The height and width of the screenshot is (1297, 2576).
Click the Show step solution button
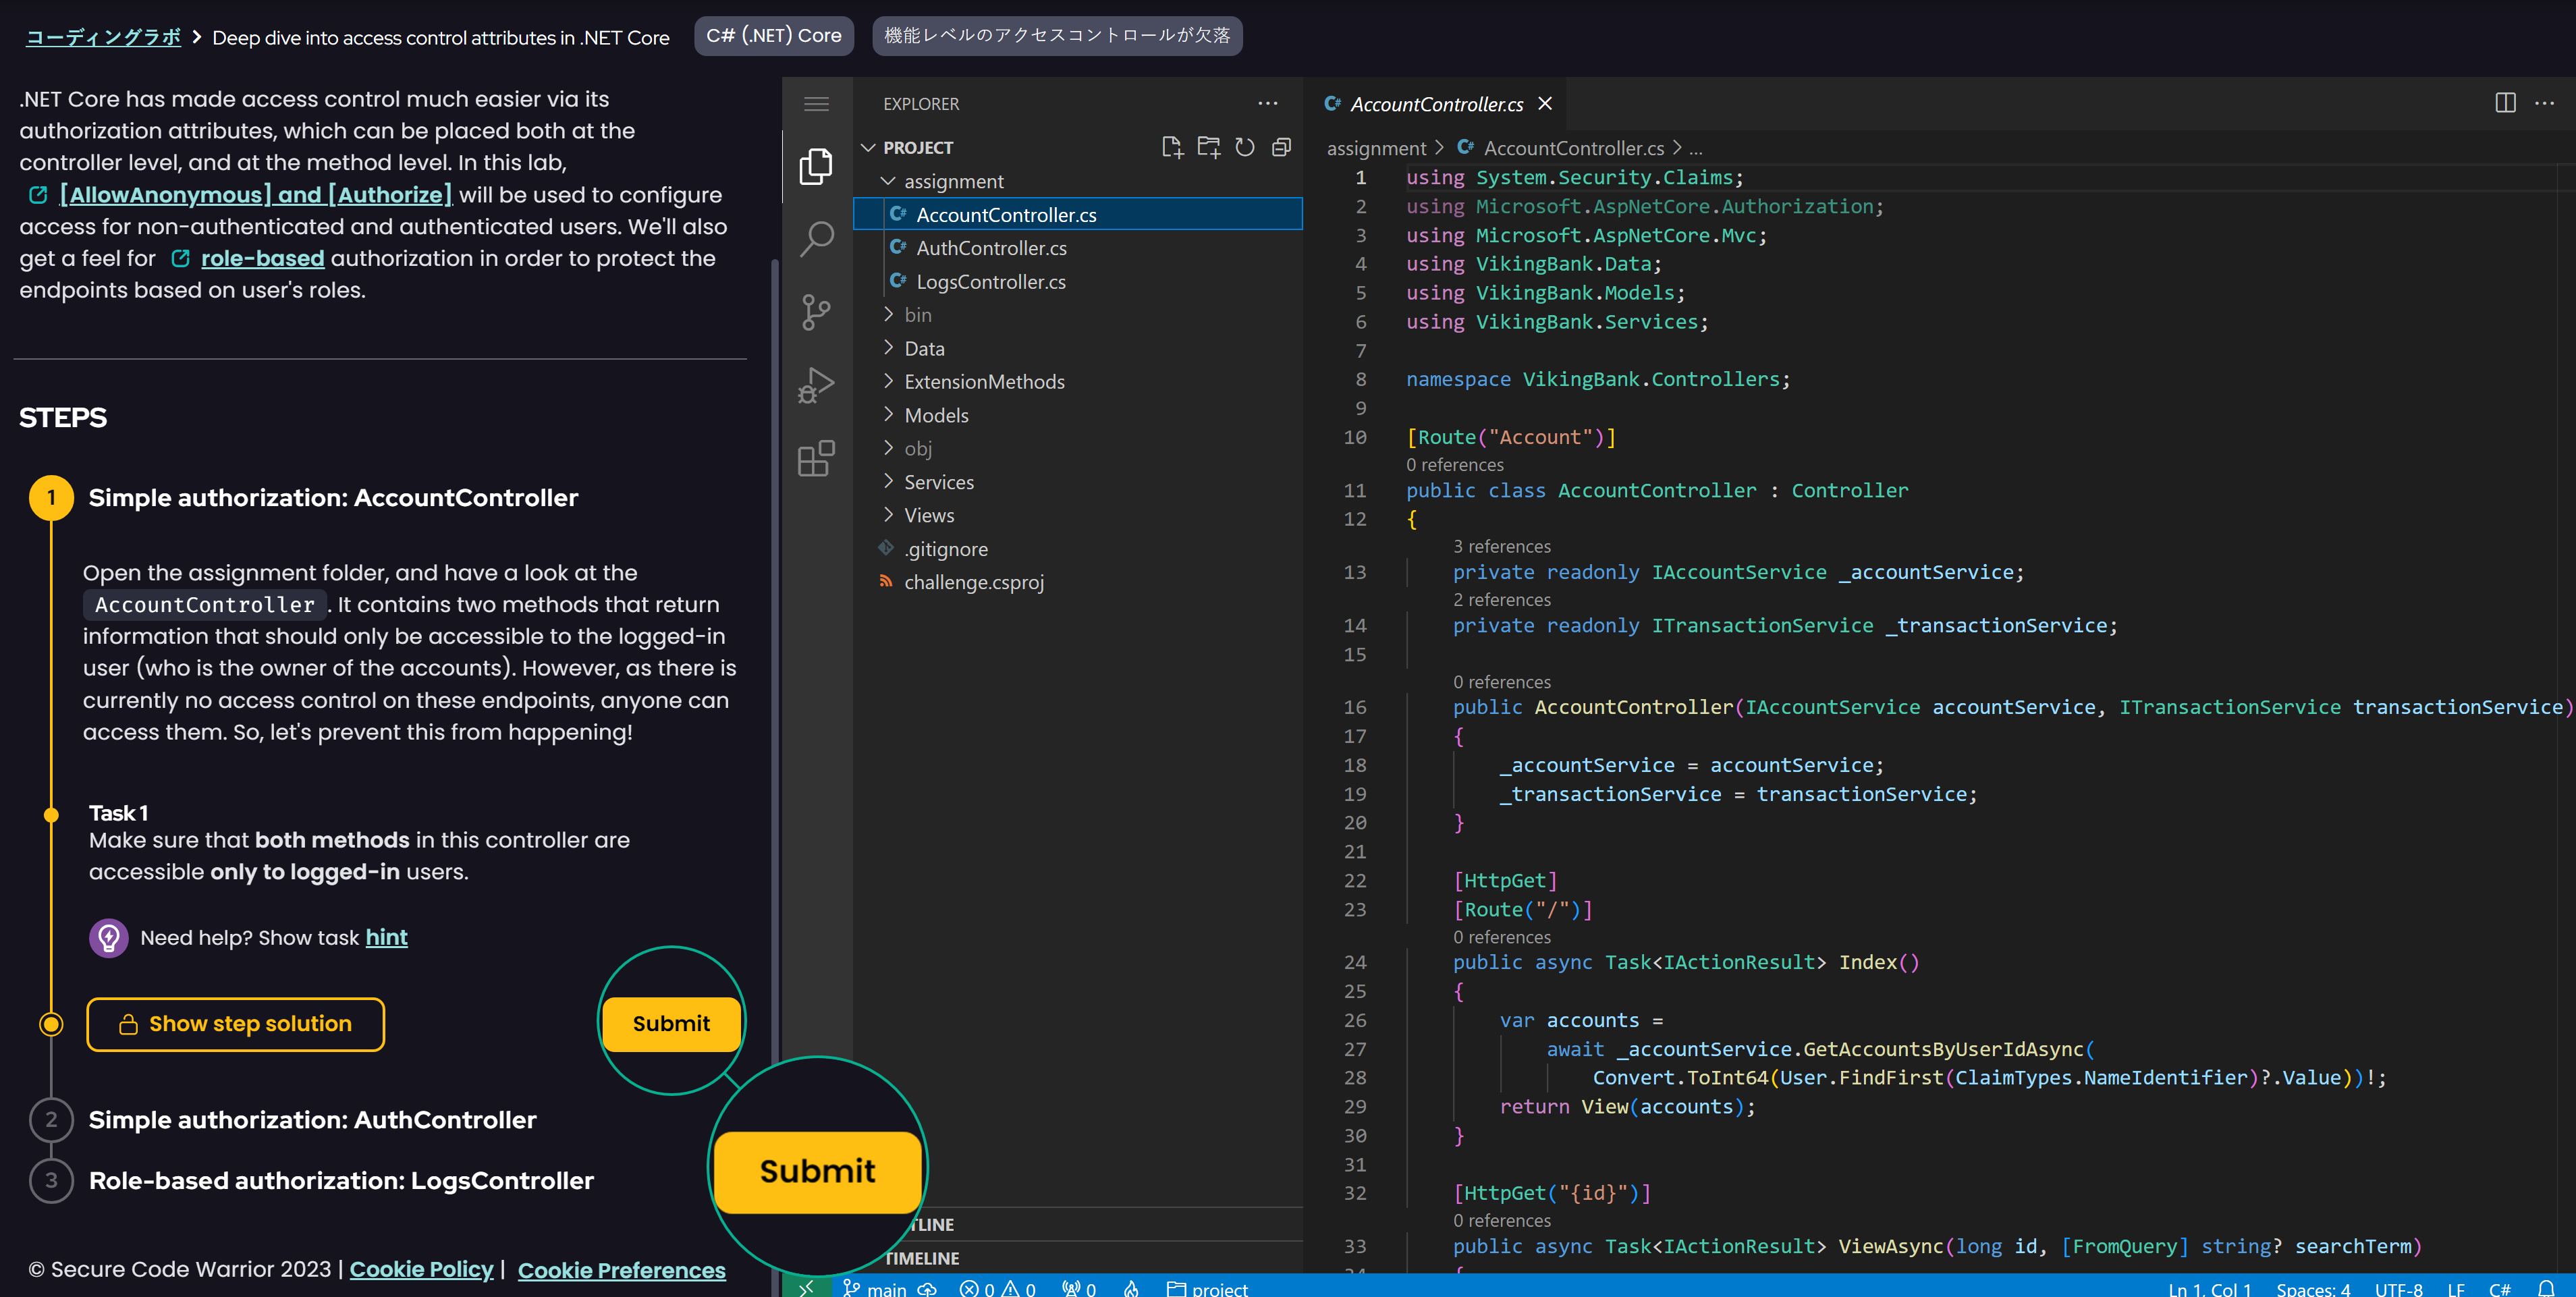click(x=235, y=1024)
